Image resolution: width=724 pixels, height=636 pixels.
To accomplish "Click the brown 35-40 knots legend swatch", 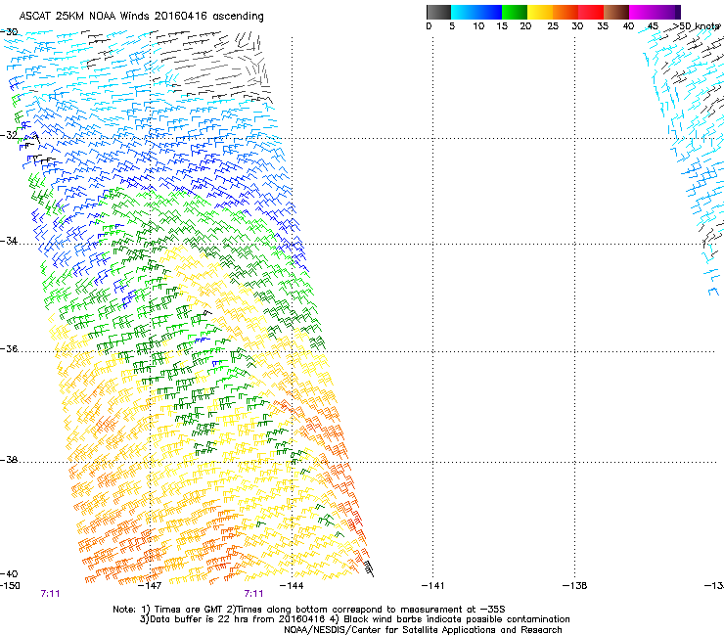I will (x=616, y=12).
